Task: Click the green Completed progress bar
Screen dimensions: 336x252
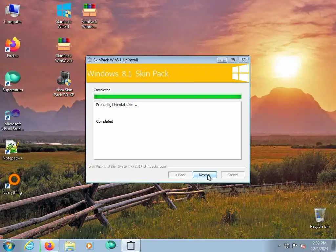Action: (x=167, y=96)
